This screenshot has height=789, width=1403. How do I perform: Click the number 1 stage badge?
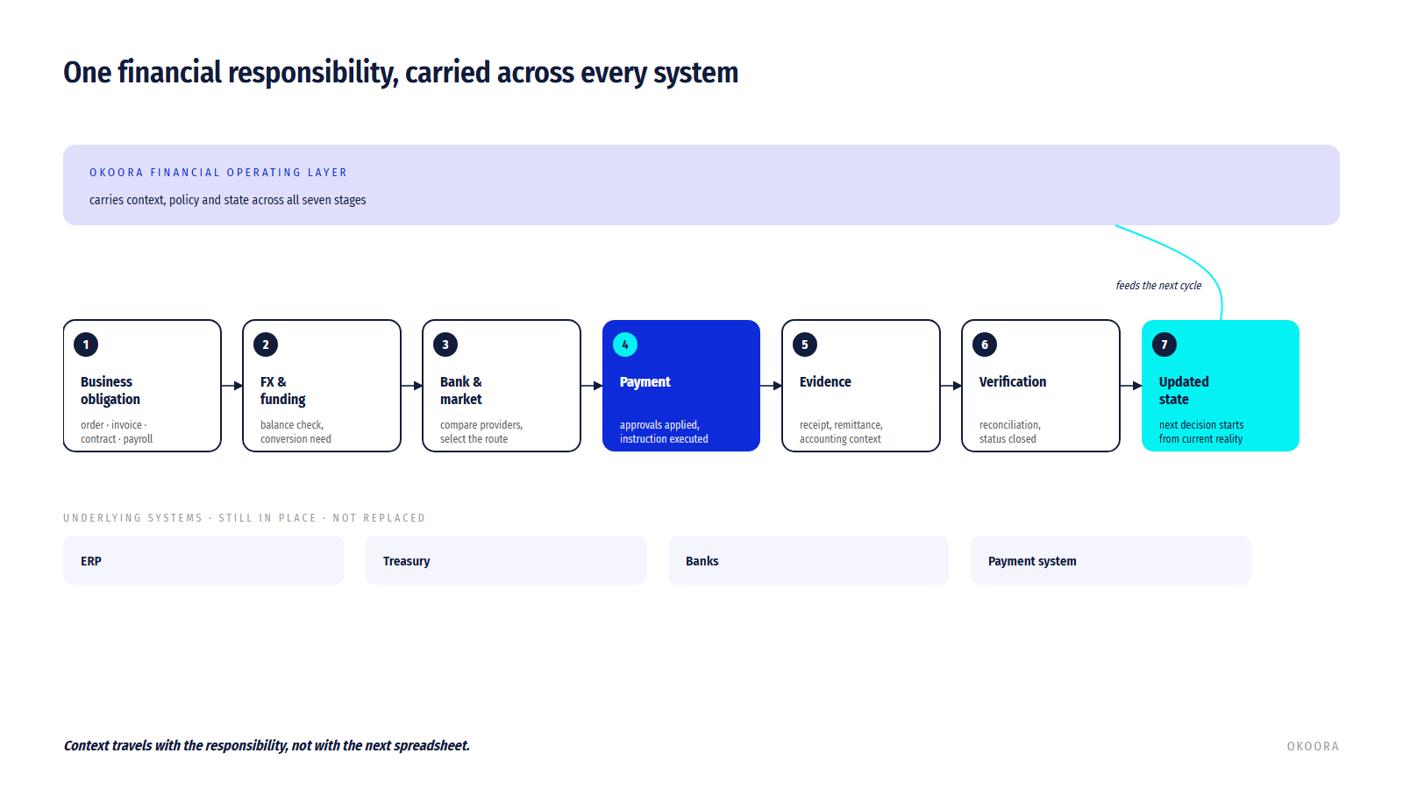coord(86,345)
